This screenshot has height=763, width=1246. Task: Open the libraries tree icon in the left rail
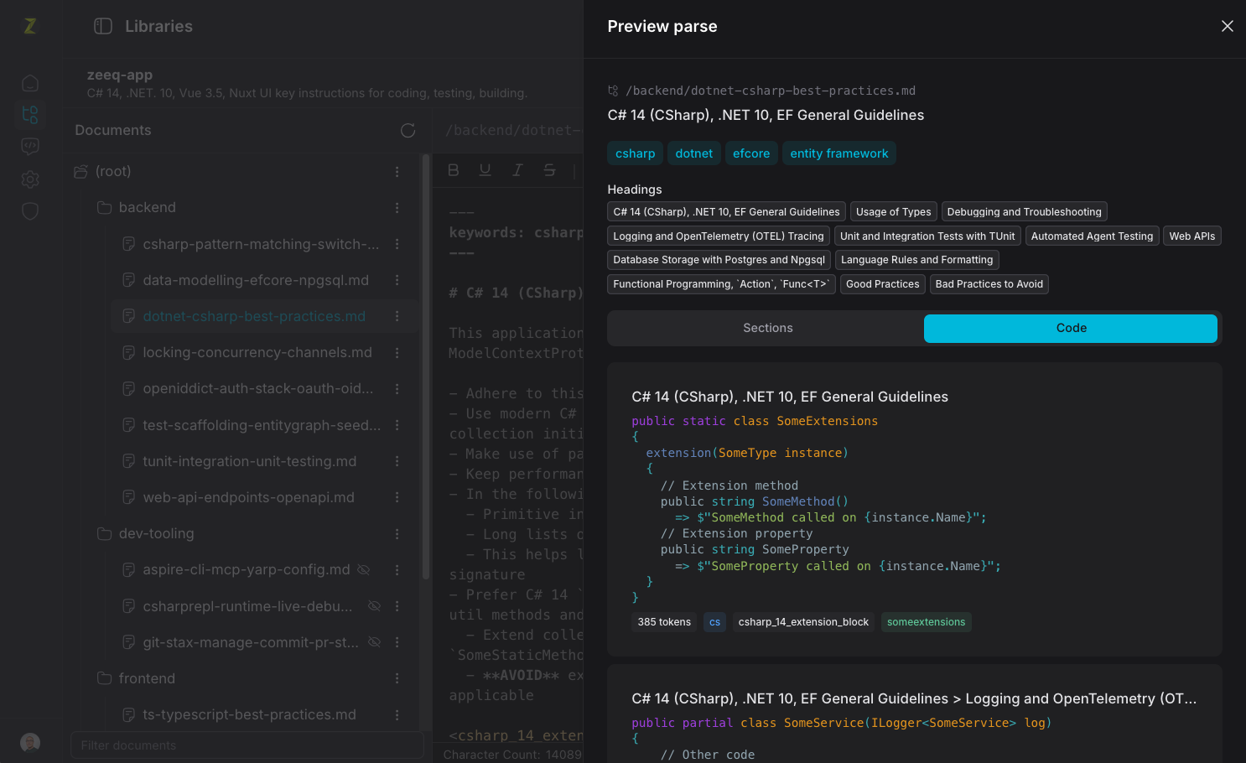click(x=30, y=114)
